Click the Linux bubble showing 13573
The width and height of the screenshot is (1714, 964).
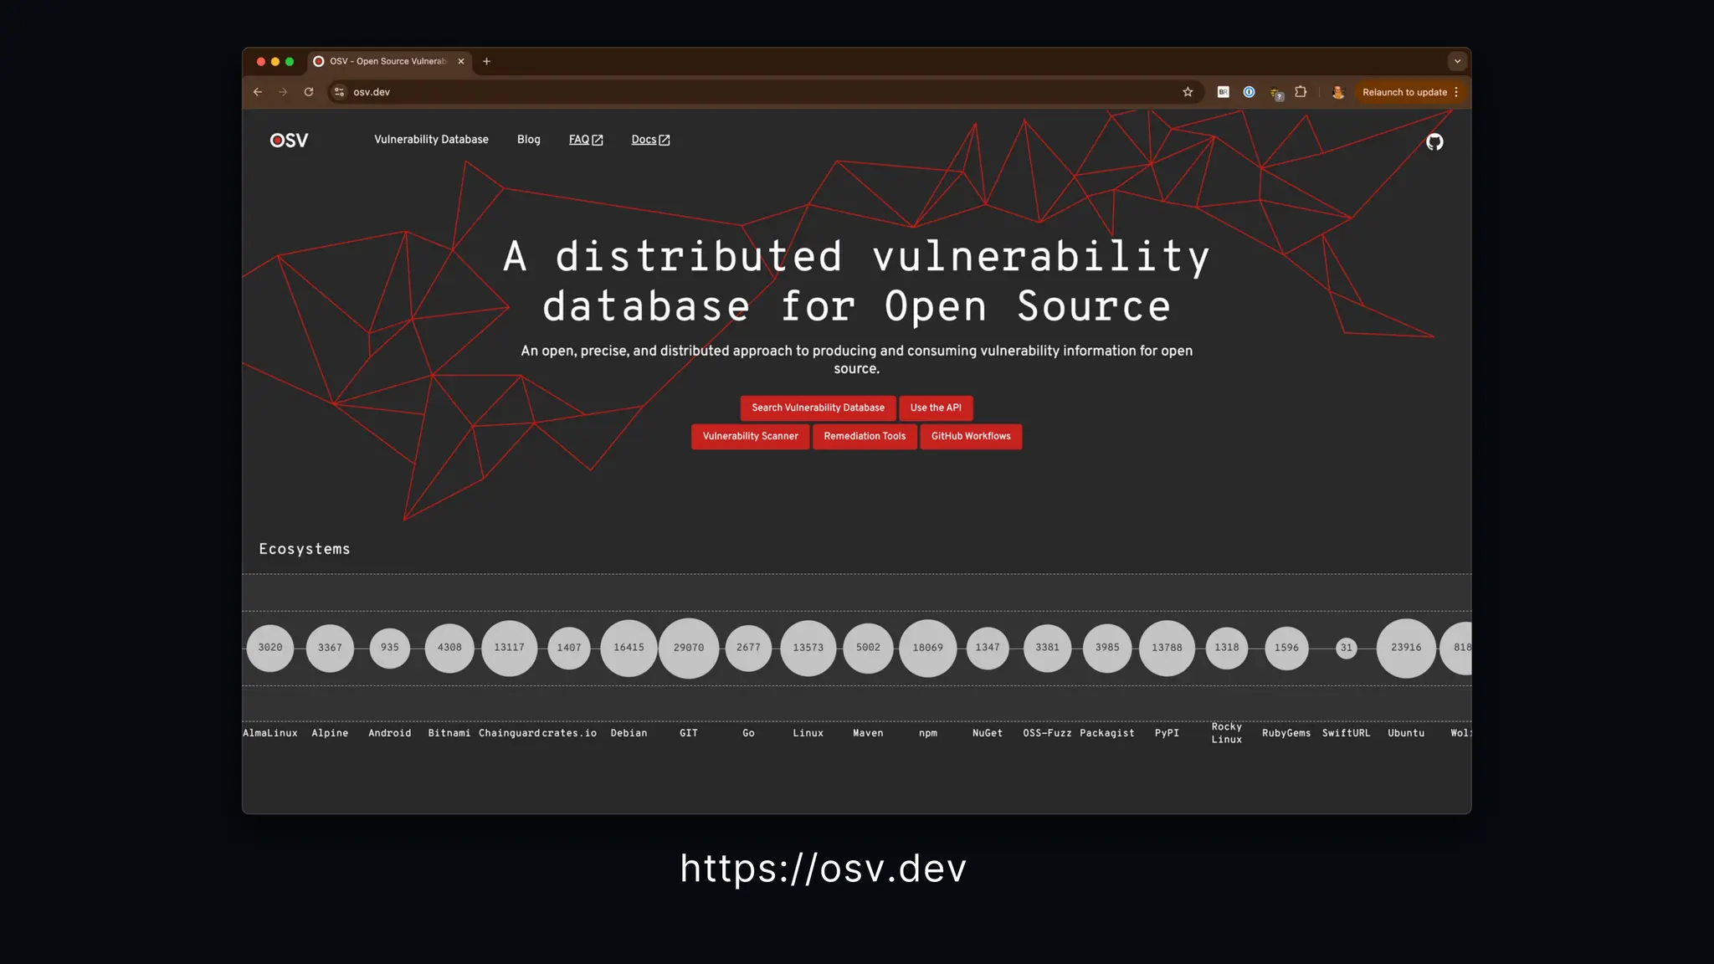pos(808,648)
